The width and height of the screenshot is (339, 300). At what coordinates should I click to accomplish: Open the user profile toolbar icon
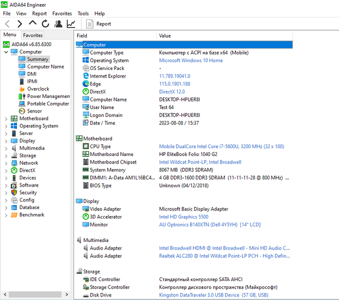pos(58,23)
